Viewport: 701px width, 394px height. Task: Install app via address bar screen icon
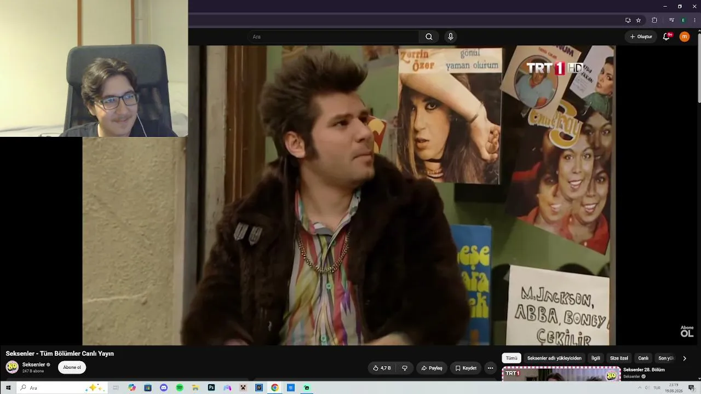click(x=628, y=20)
